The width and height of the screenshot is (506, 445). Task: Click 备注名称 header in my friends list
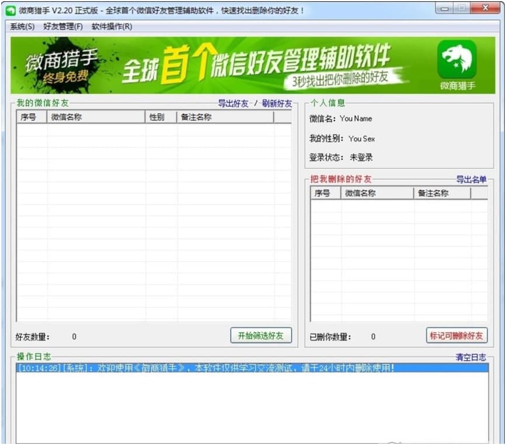(x=225, y=117)
